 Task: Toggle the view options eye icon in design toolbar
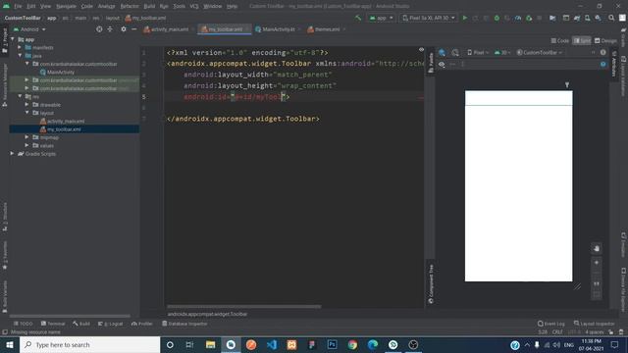[442, 64]
